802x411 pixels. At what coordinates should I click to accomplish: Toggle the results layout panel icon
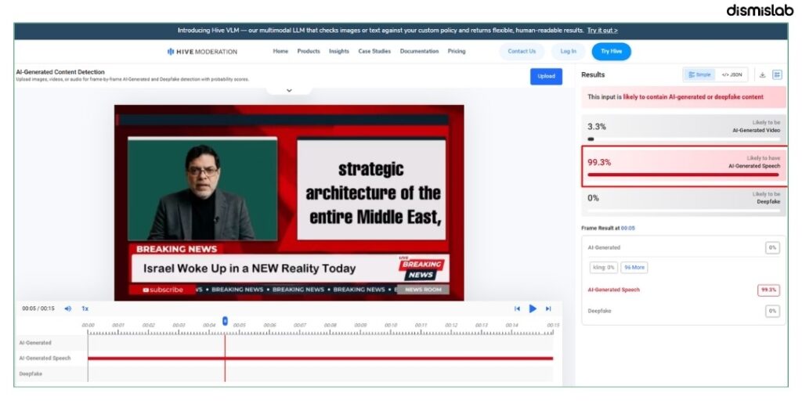click(x=777, y=74)
